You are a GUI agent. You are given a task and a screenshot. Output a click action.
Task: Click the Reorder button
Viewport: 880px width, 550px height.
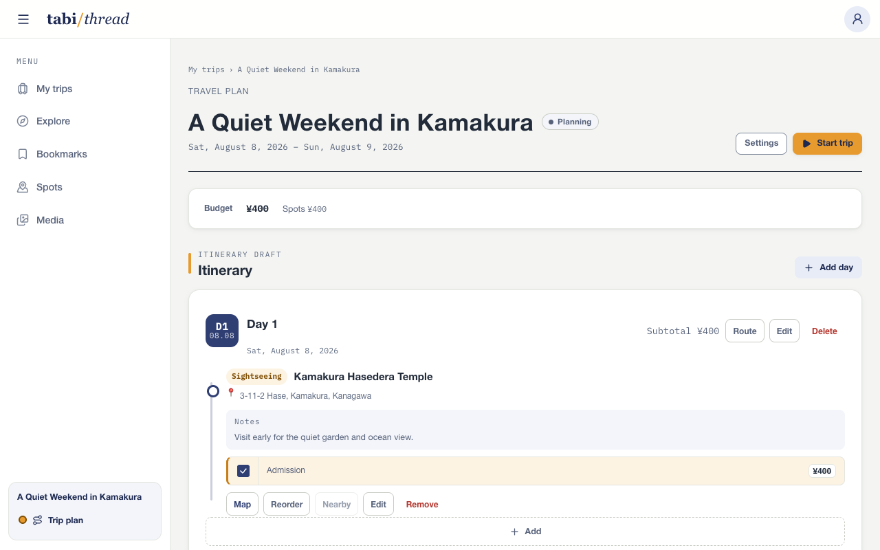pyautogui.click(x=287, y=504)
